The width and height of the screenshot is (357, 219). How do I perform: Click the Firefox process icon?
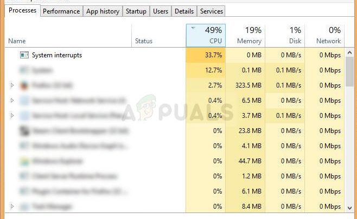[x=24, y=85]
